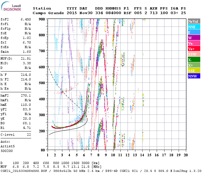Click the hmE value 110.0
The image size is (202, 173).
coord(26,105)
